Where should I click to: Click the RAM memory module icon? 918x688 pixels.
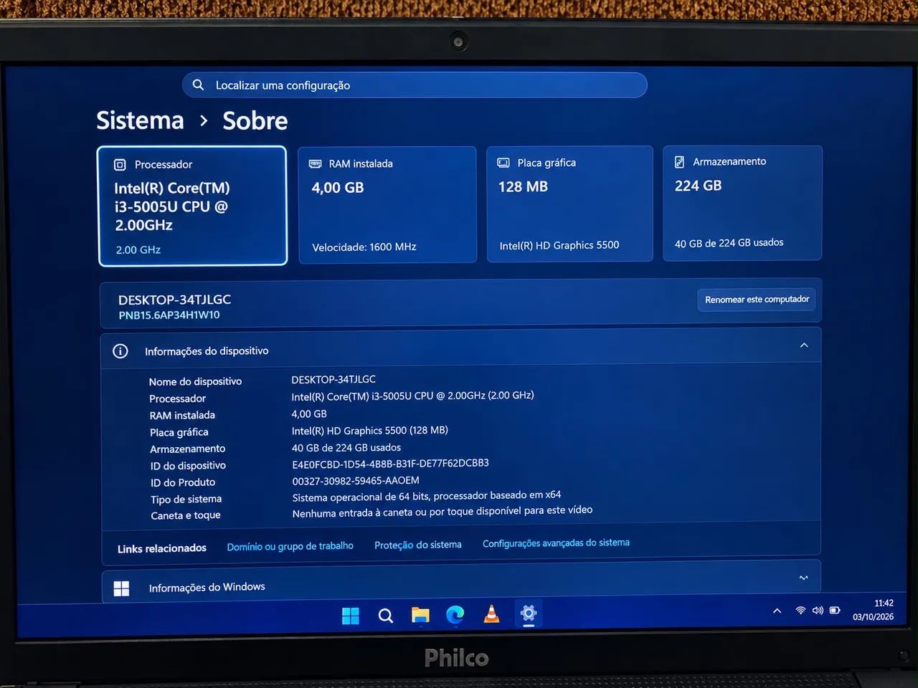tap(315, 163)
